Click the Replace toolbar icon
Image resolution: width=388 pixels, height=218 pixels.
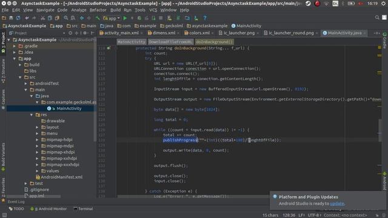pyautogui.click(x=73, y=18)
